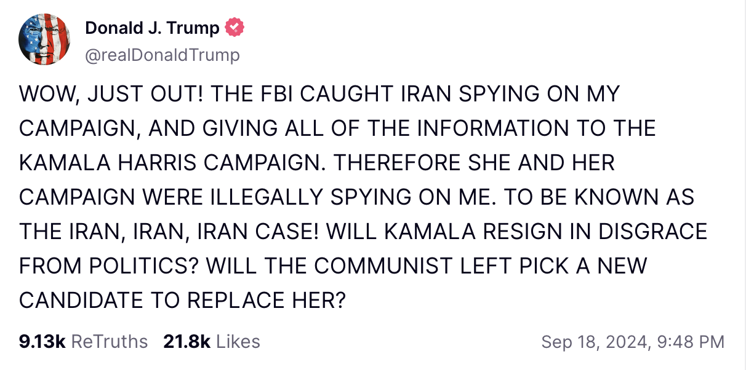Open the Likes label list
Viewport: 746px width, 370px height.
(238, 342)
